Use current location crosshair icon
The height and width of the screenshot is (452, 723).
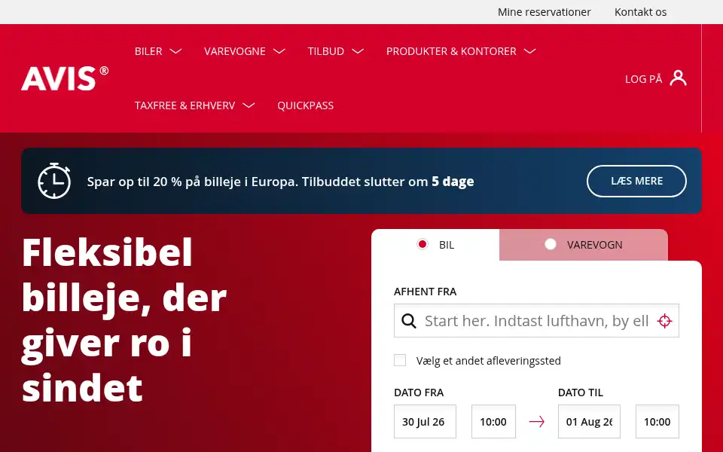tap(664, 321)
